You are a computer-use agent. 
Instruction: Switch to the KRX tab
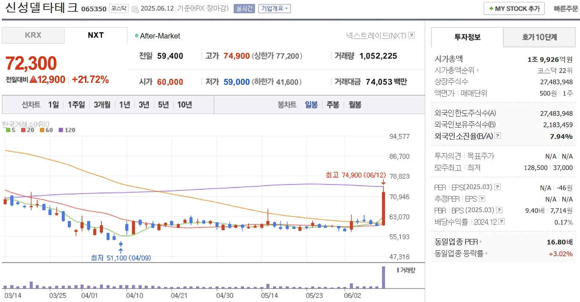33,35
